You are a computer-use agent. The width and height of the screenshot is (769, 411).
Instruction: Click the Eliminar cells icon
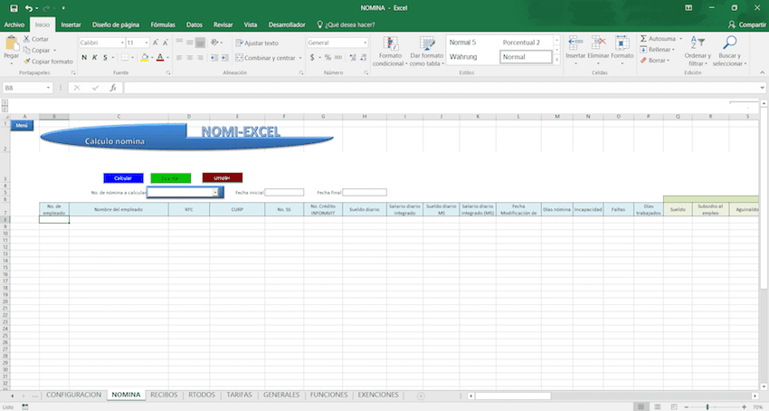point(598,43)
